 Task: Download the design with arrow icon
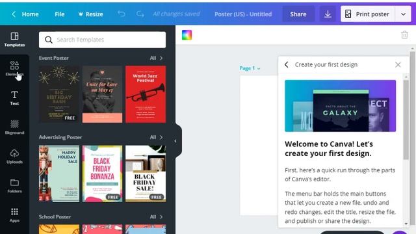click(x=328, y=14)
